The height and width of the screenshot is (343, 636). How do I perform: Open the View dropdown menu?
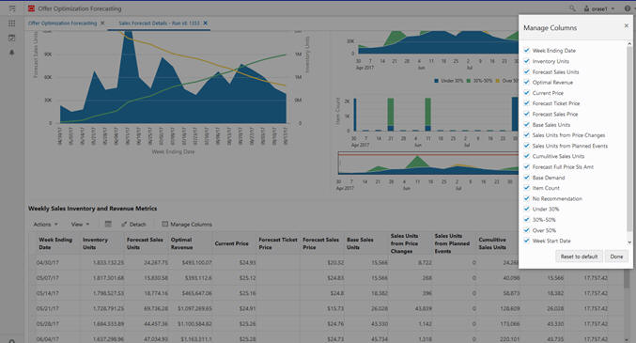80,224
